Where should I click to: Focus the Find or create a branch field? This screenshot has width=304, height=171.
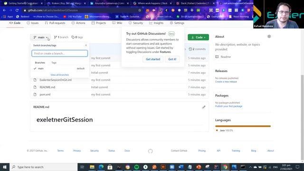59,53
